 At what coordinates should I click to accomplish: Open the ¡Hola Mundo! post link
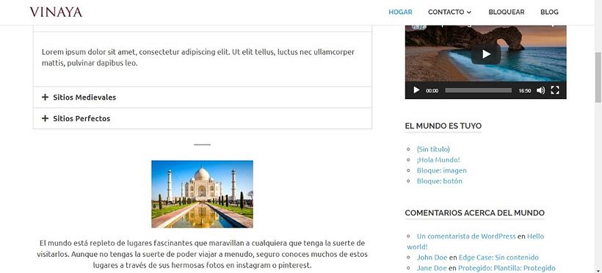[x=438, y=160]
